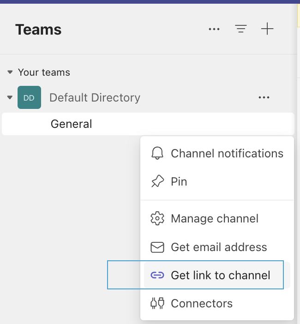Choose Get email address
The height and width of the screenshot is (324, 300).
point(217,247)
